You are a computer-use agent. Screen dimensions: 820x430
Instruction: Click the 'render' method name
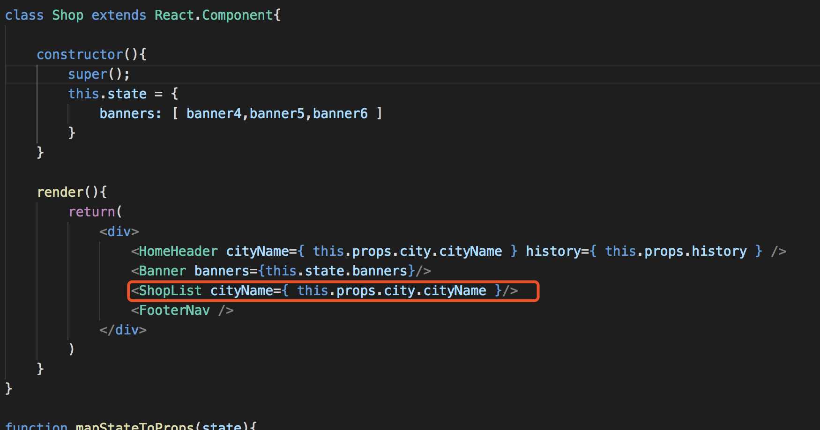(x=60, y=193)
